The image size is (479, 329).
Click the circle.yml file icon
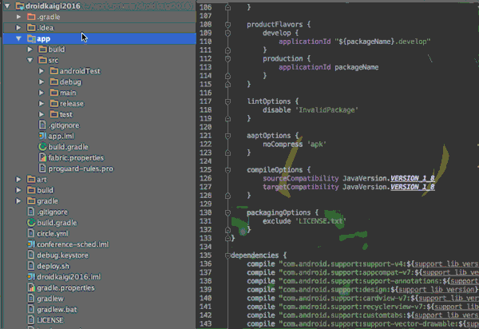click(31, 233)
